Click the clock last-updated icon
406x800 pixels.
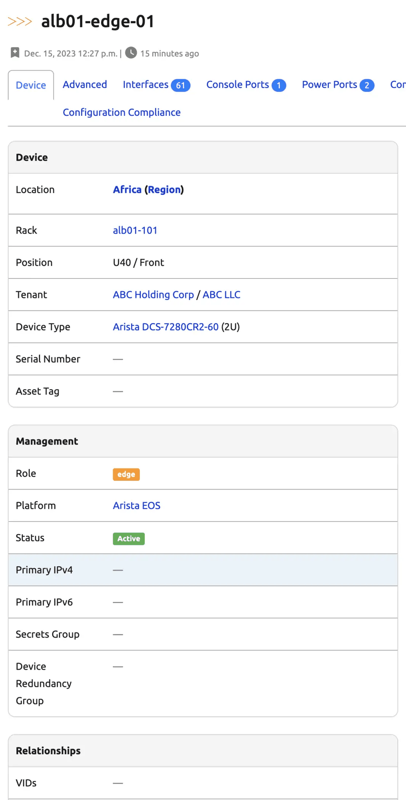(131, 53)
